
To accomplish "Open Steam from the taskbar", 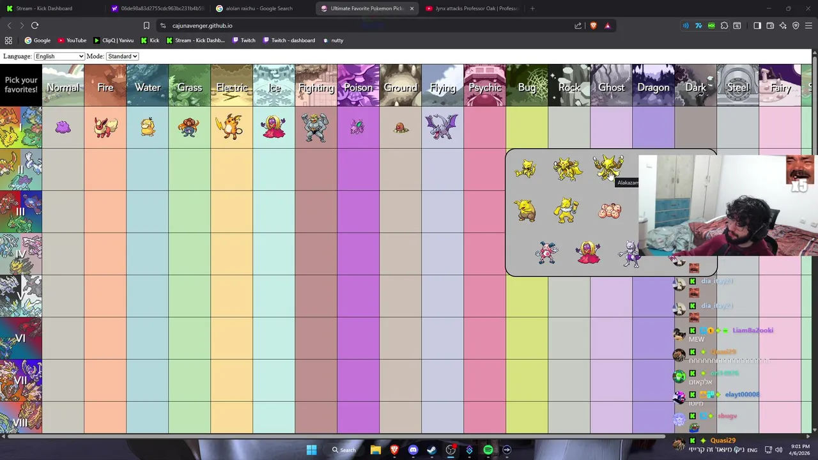I will [x=431, y=450].
